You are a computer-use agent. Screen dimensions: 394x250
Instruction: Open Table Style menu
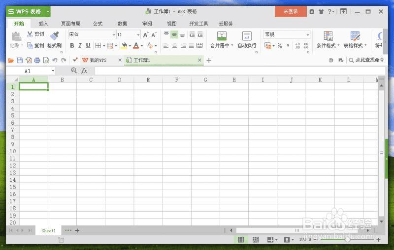click(355, 40)
